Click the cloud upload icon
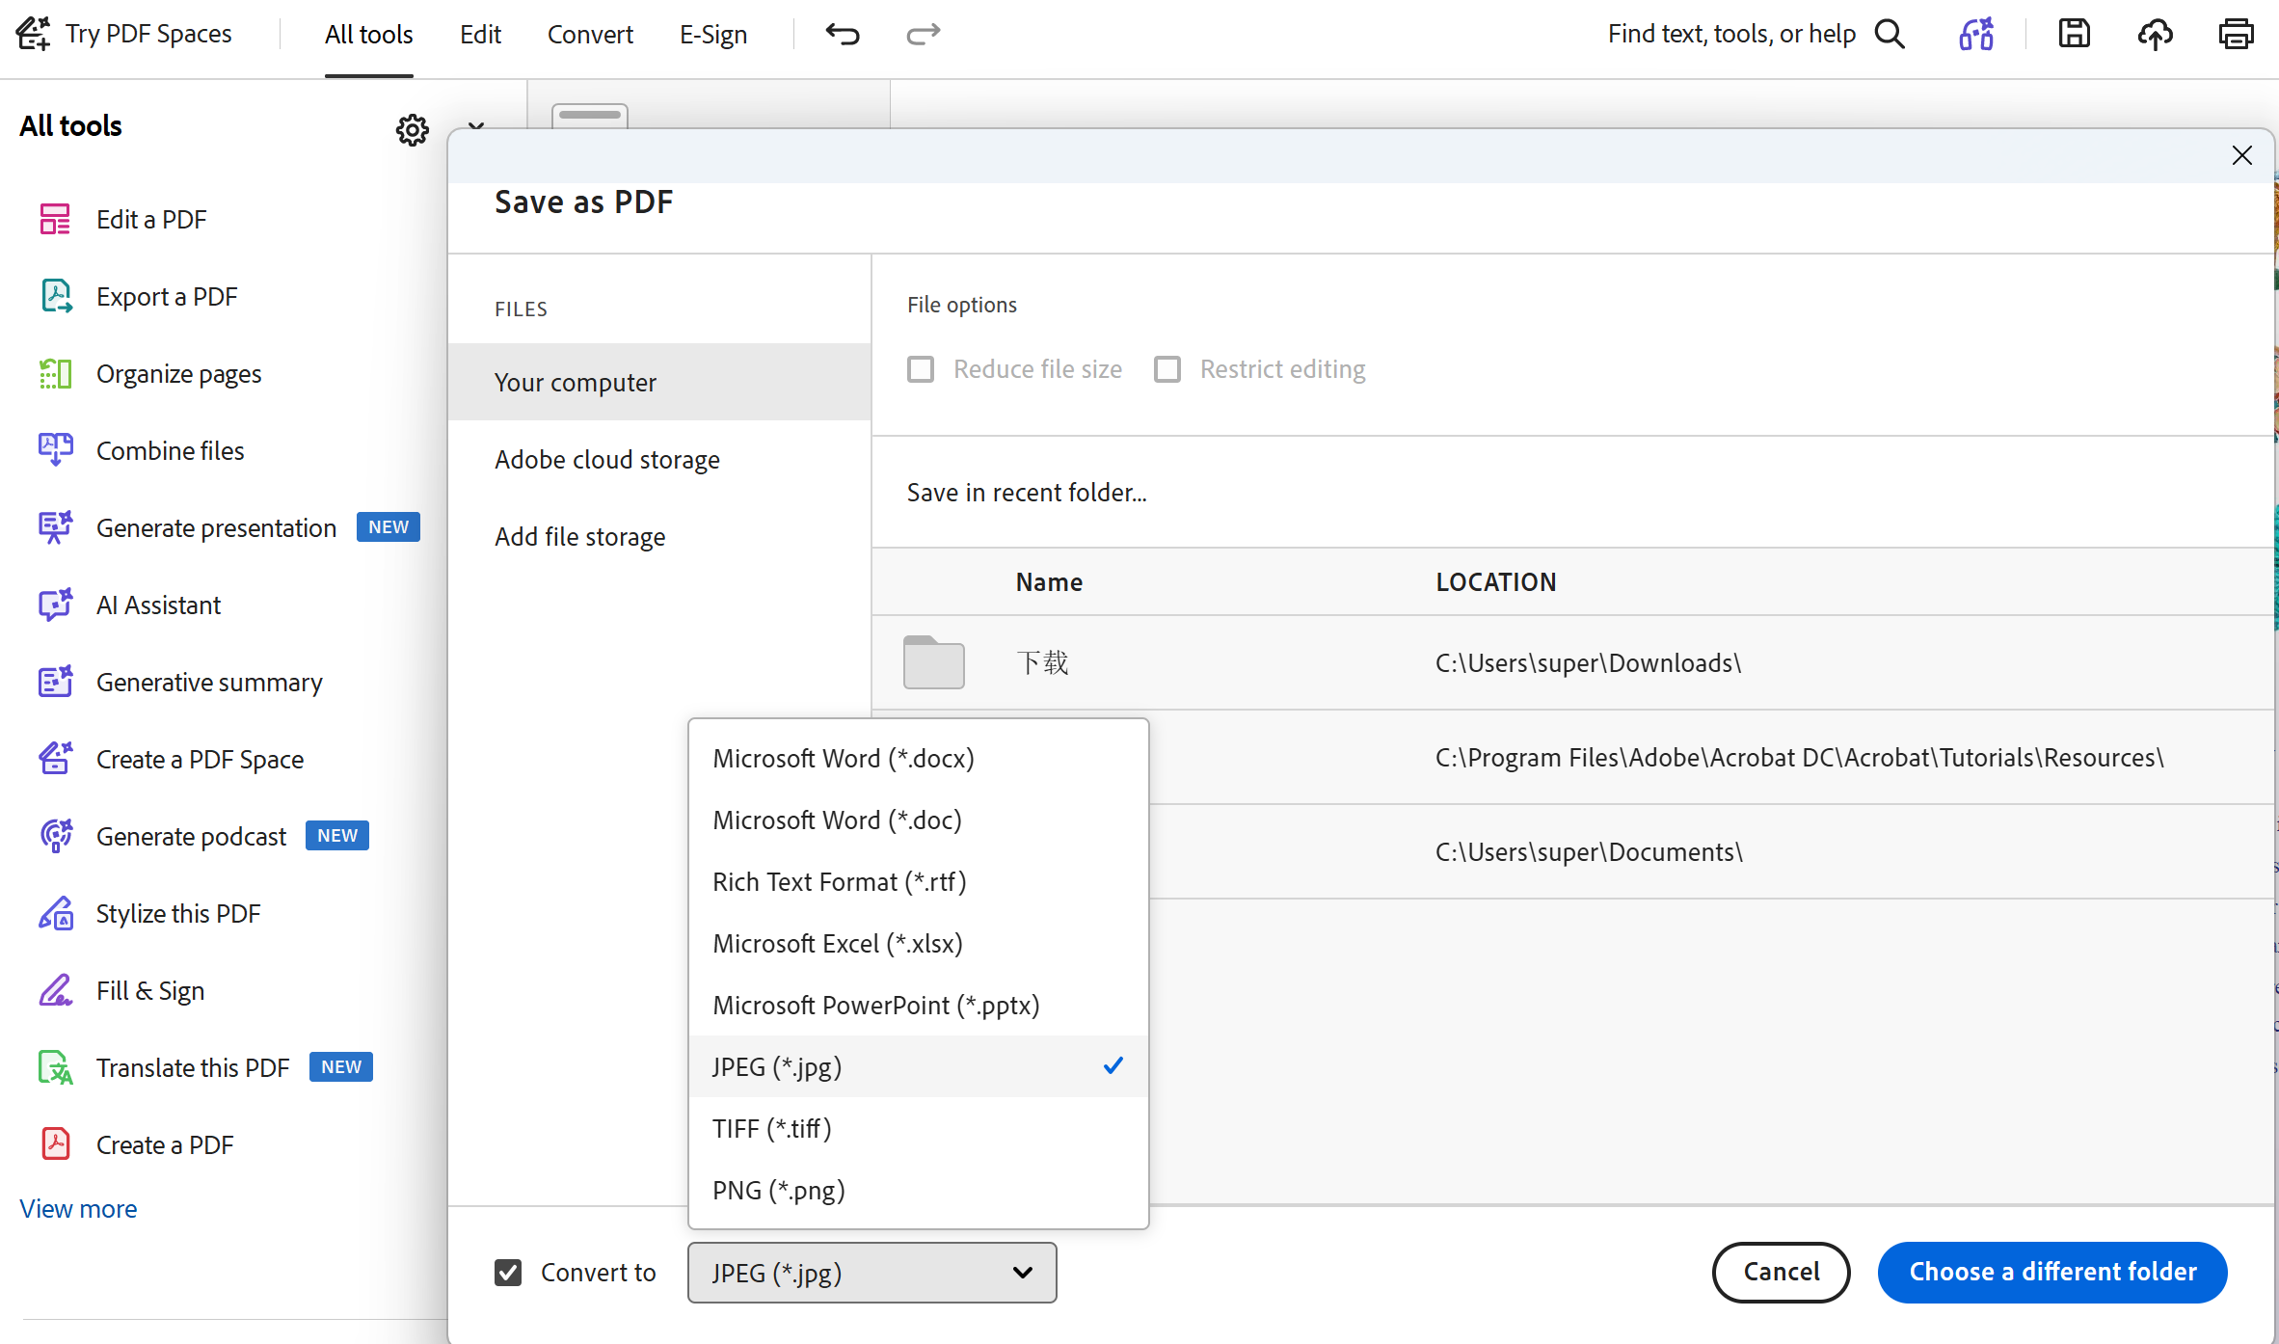This screenshot has width=2279, height=1344. click(2155, 35)
